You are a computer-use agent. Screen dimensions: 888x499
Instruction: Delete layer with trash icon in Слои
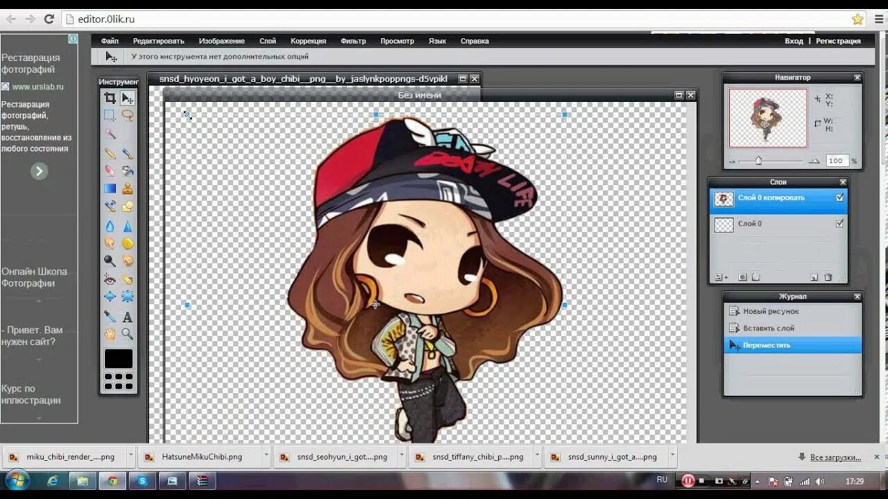828,277
